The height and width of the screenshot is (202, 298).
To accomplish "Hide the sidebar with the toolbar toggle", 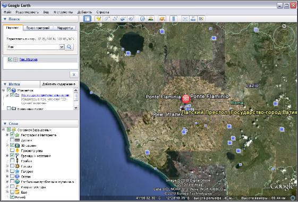I will click(x=87, y=19).
